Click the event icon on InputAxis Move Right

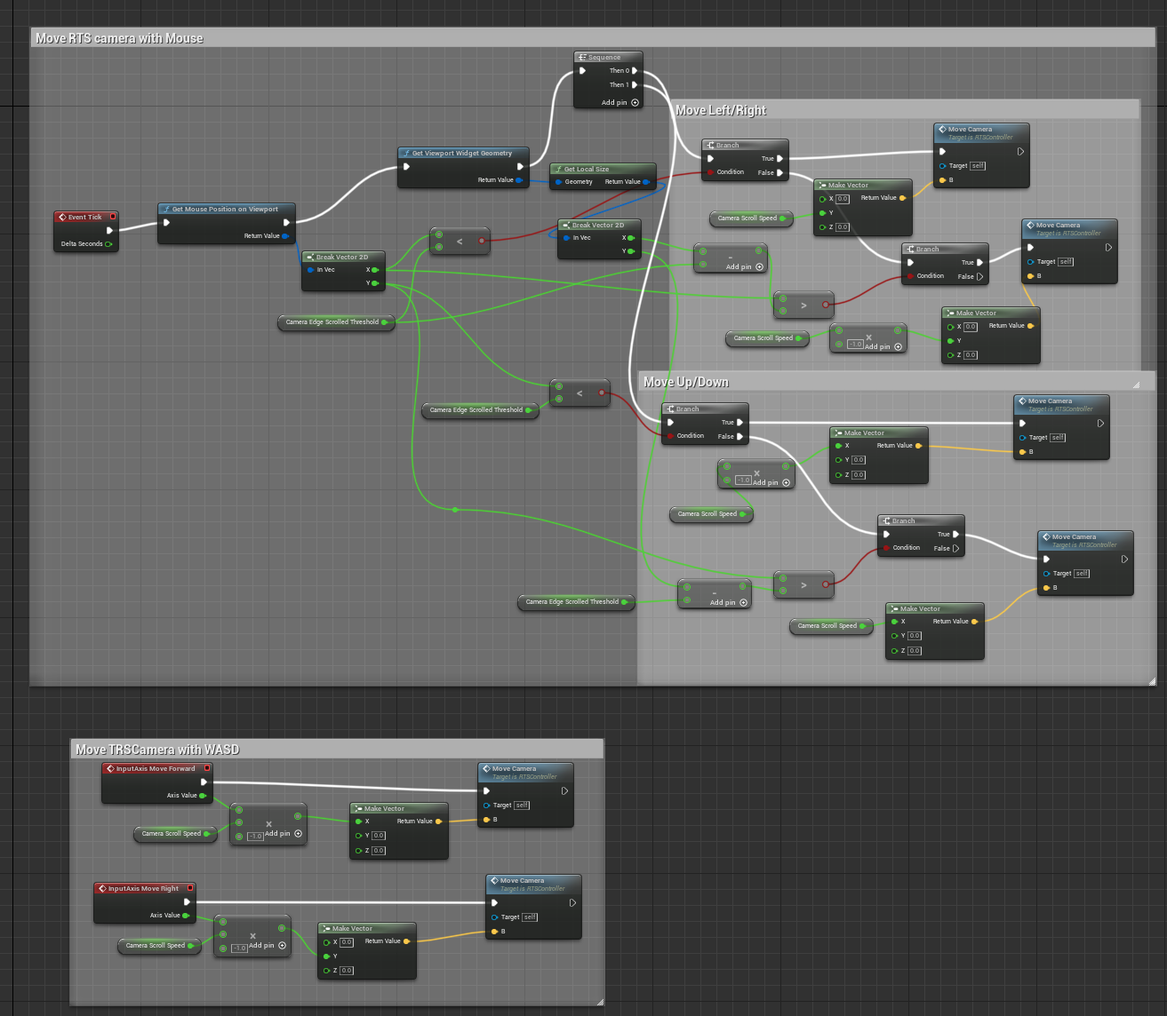(x=101, y=888)
